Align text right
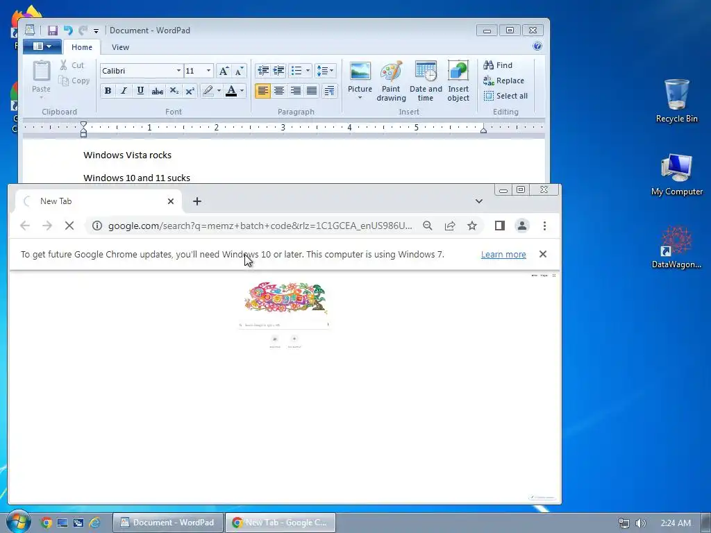 pyautogui.click(x=295, y=91)
